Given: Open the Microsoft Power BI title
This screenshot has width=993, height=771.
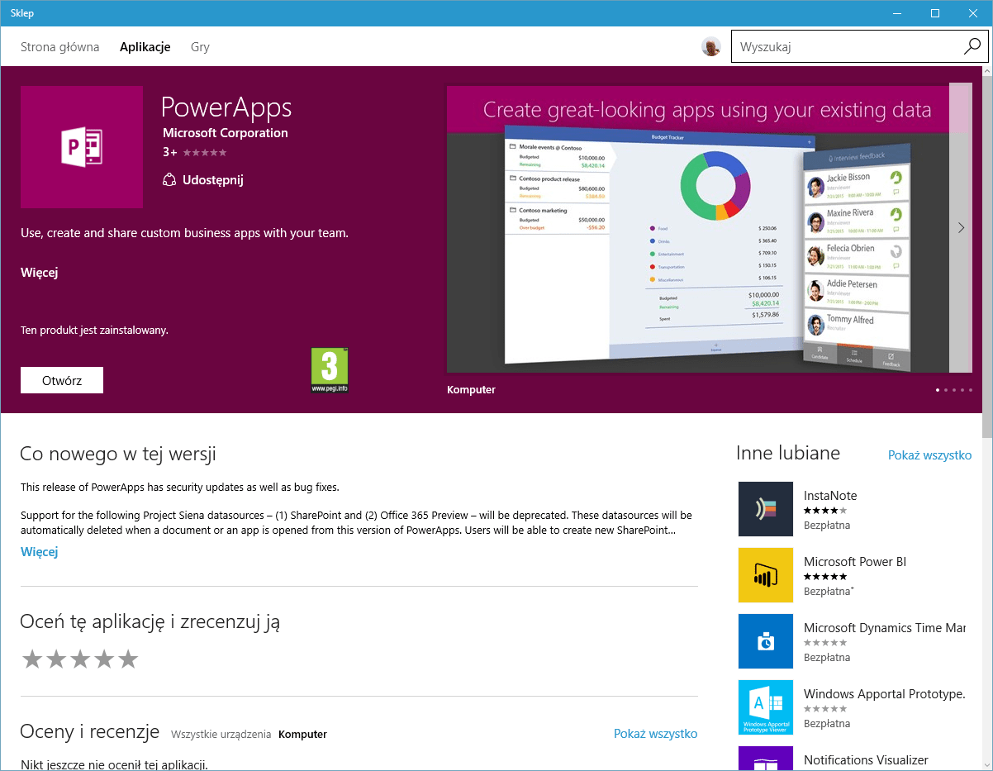Looking at the screenshot, I should 855,562.
